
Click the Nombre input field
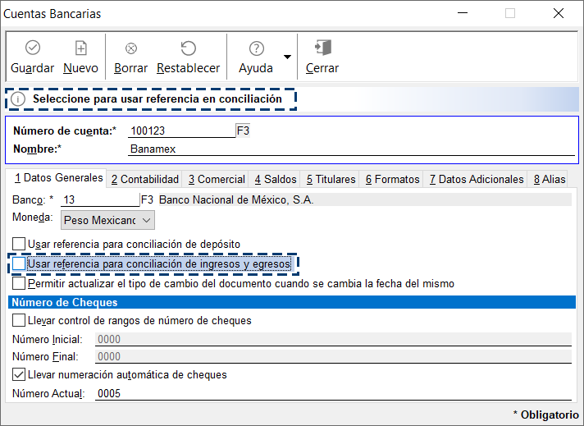tap(351, 149)
